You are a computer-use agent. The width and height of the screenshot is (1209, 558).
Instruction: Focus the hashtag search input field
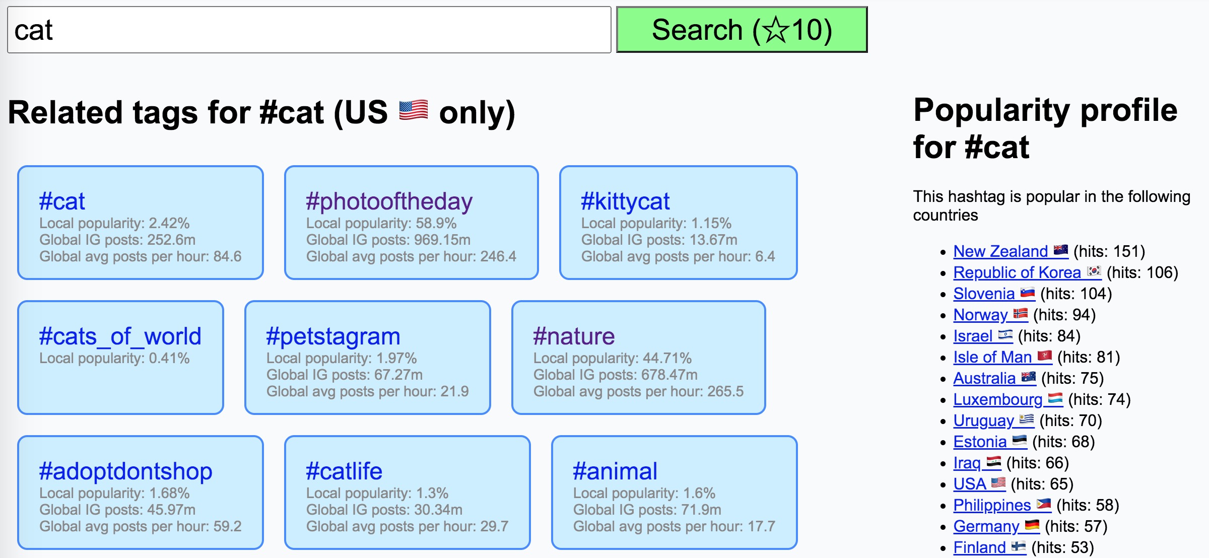click(309, 30)
